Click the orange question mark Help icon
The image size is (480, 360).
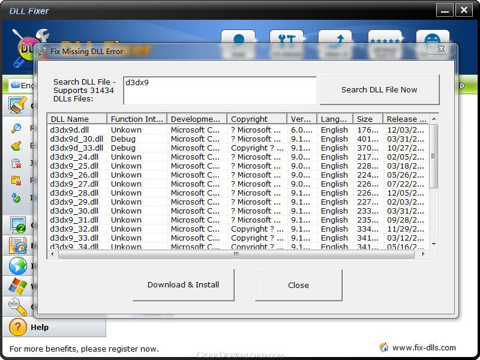click(17, 327)
